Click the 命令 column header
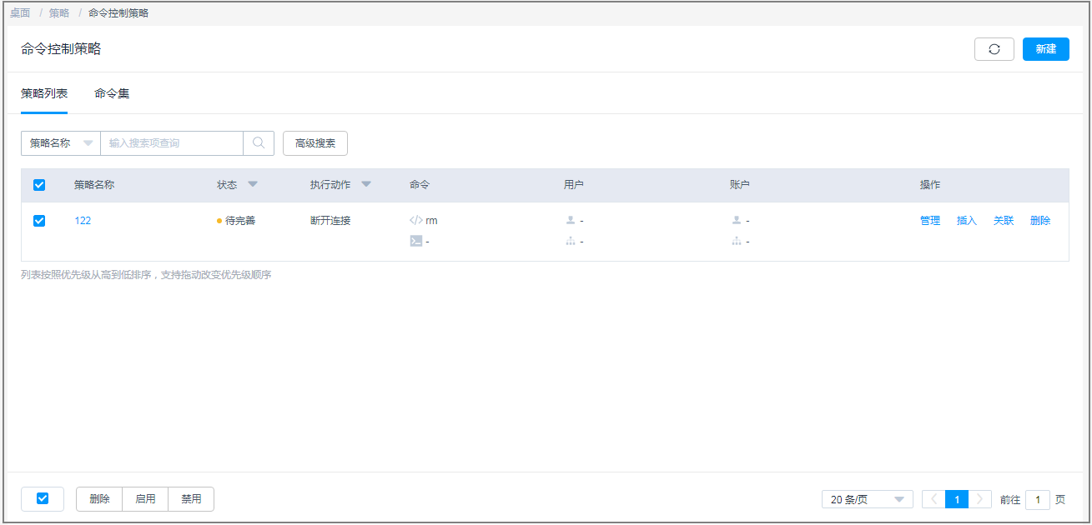This screenshot has height=525, width=1092. [420, 185]
